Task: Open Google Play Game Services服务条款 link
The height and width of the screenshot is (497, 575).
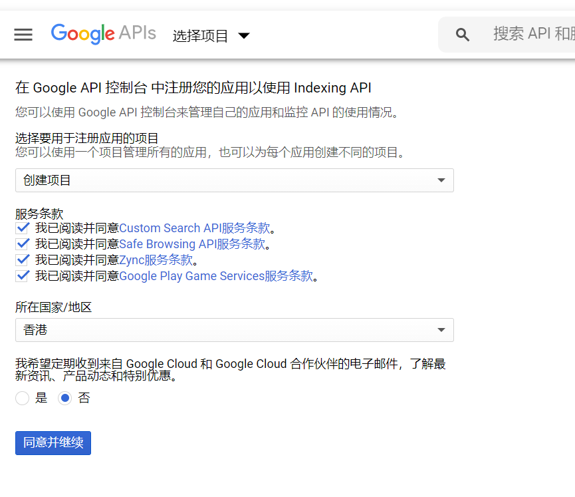Action: 216,275
